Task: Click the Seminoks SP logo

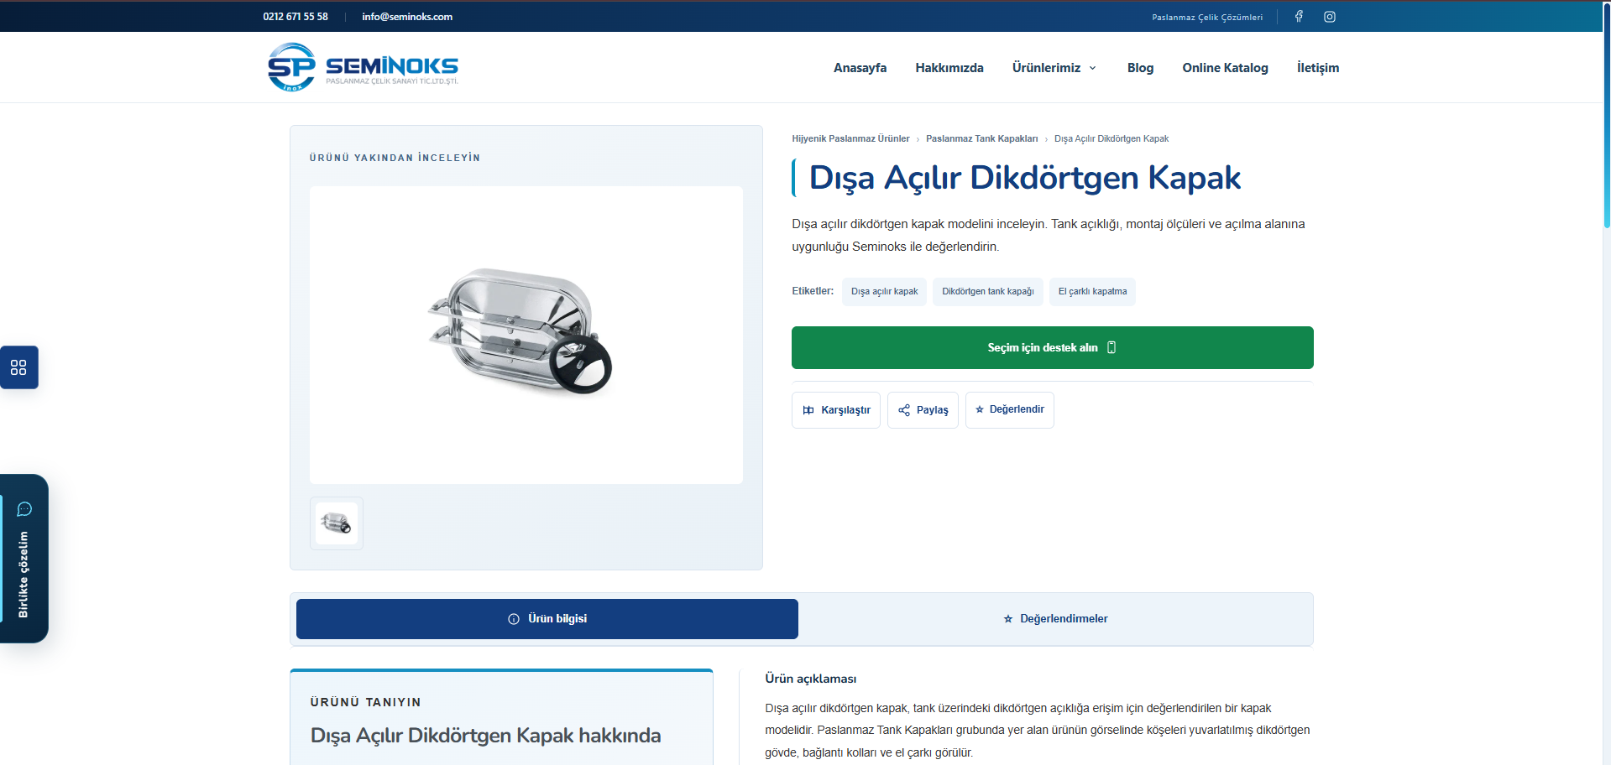Action: 363,67
